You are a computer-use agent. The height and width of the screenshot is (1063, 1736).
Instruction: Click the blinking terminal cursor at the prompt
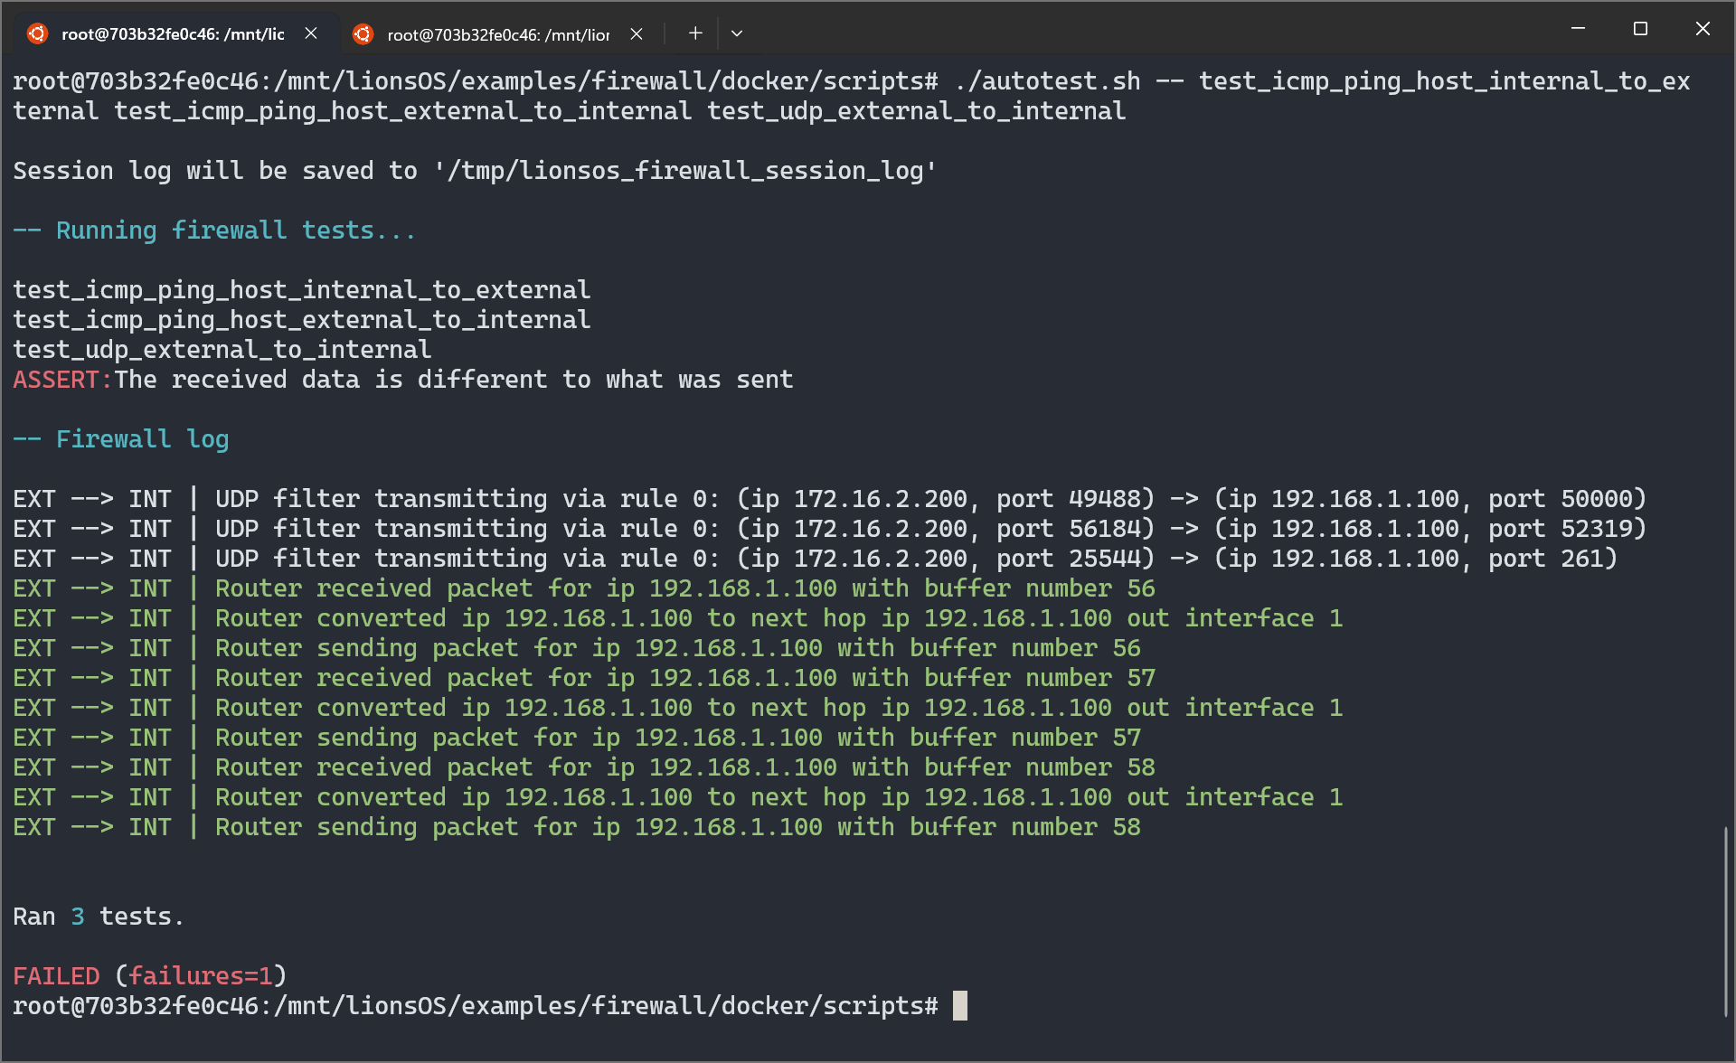pos(959,1004)
